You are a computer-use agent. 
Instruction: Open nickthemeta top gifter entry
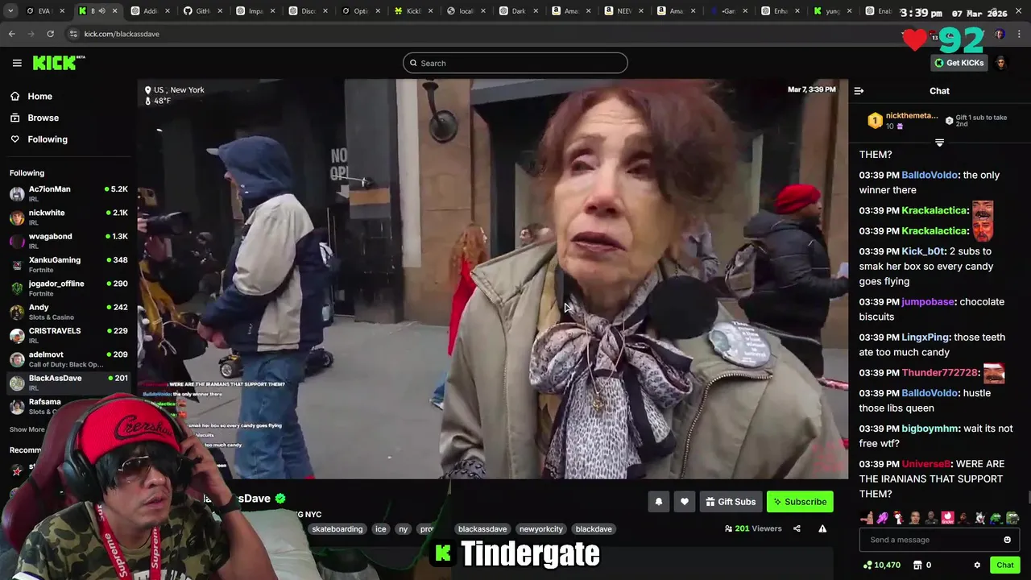tap(902, 121)
